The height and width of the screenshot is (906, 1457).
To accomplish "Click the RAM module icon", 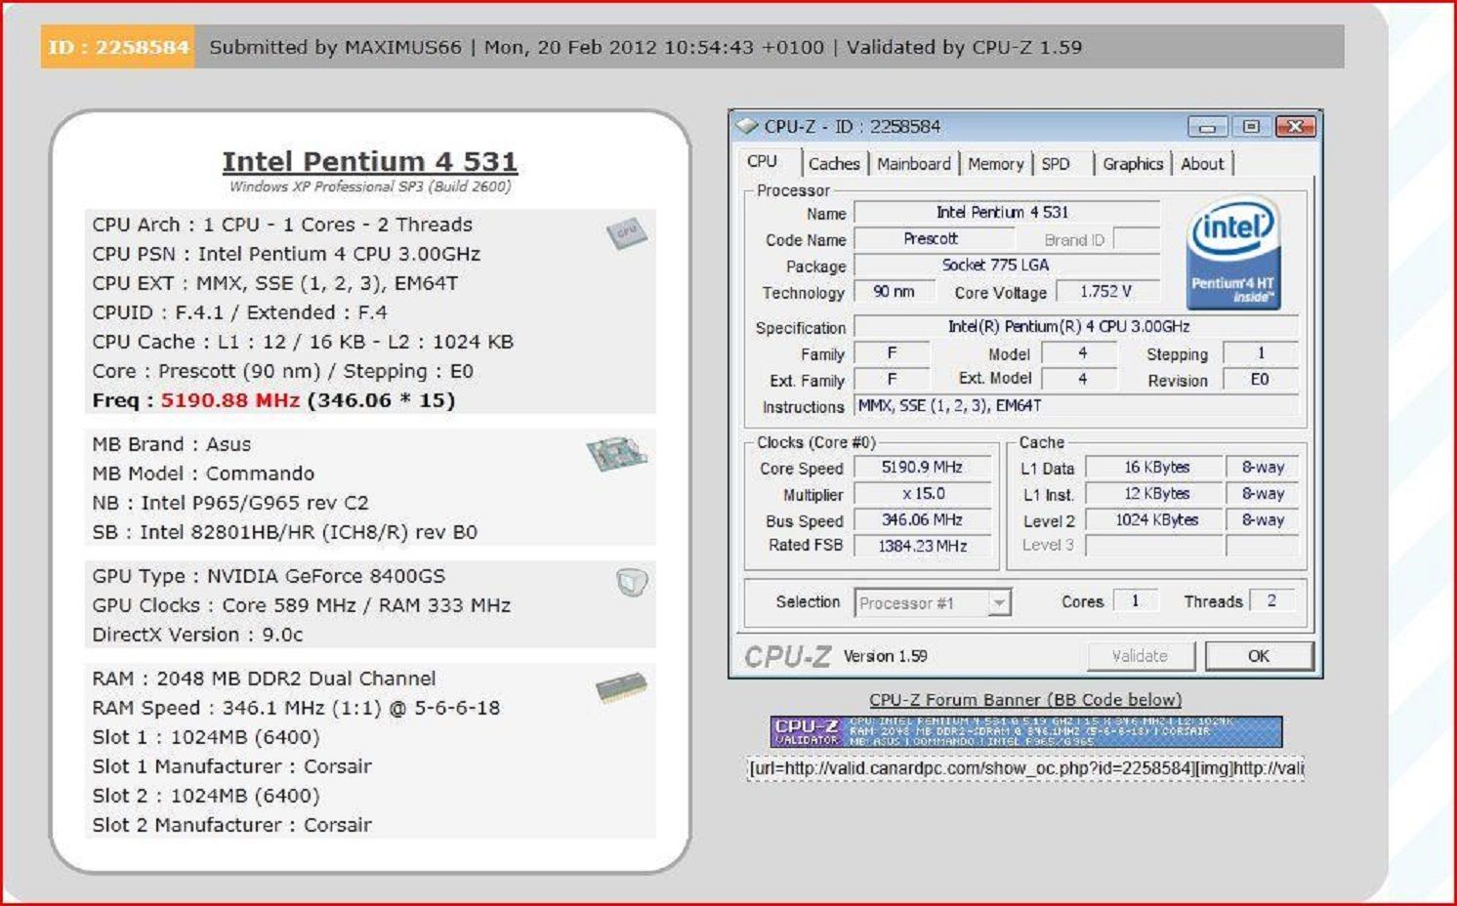I will tap(621, 687).
